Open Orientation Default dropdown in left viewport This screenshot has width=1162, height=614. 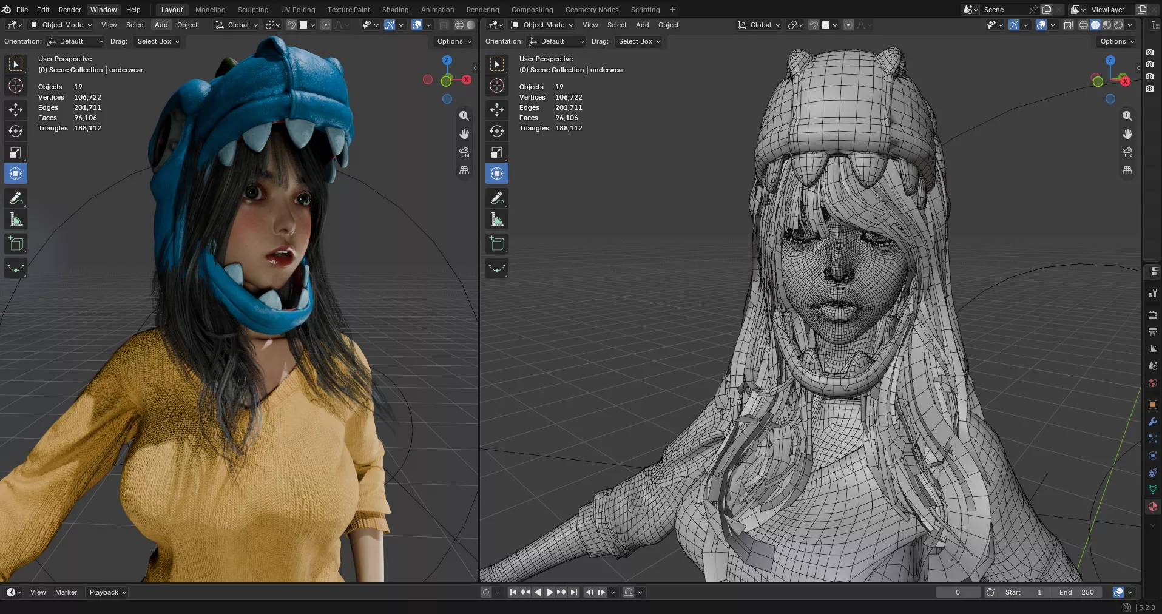click(x=75, y=41)
